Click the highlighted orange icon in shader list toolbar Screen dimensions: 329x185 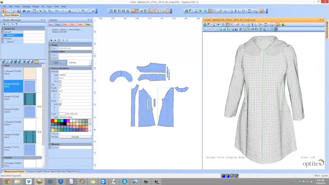click(x=37, y=62)
